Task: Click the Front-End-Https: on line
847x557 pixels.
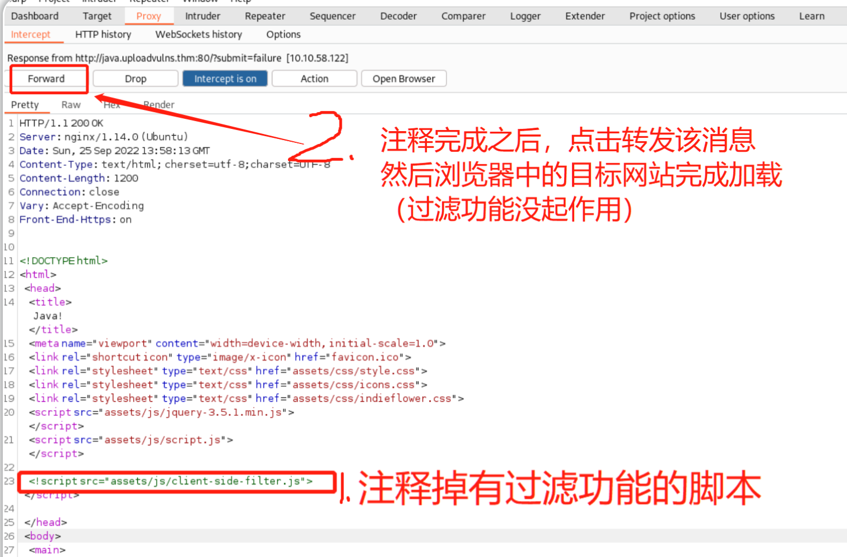Action: pos(76,219)
